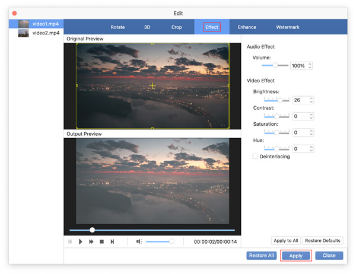The height and width of the screenshot is (274, 356).
Task: Click the Original Preview label
Action: point(85,39)
